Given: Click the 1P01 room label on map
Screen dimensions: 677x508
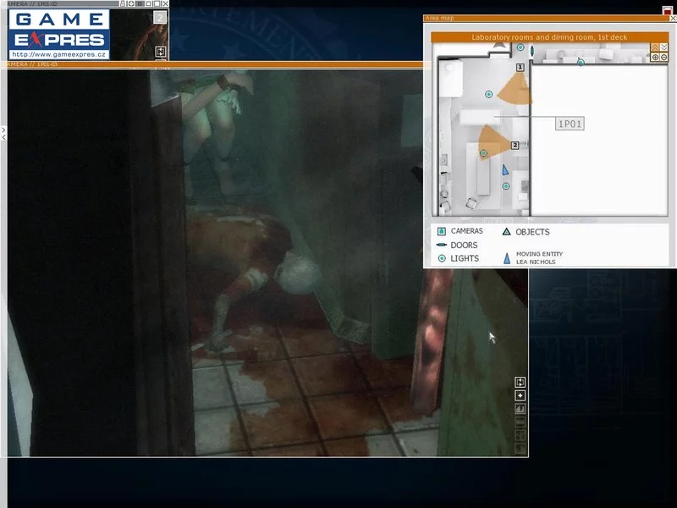Looking at the screenshot, I should [570, 124].
